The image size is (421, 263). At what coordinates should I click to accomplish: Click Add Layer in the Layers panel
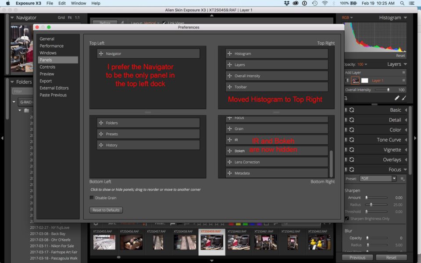tap(353, 72)
